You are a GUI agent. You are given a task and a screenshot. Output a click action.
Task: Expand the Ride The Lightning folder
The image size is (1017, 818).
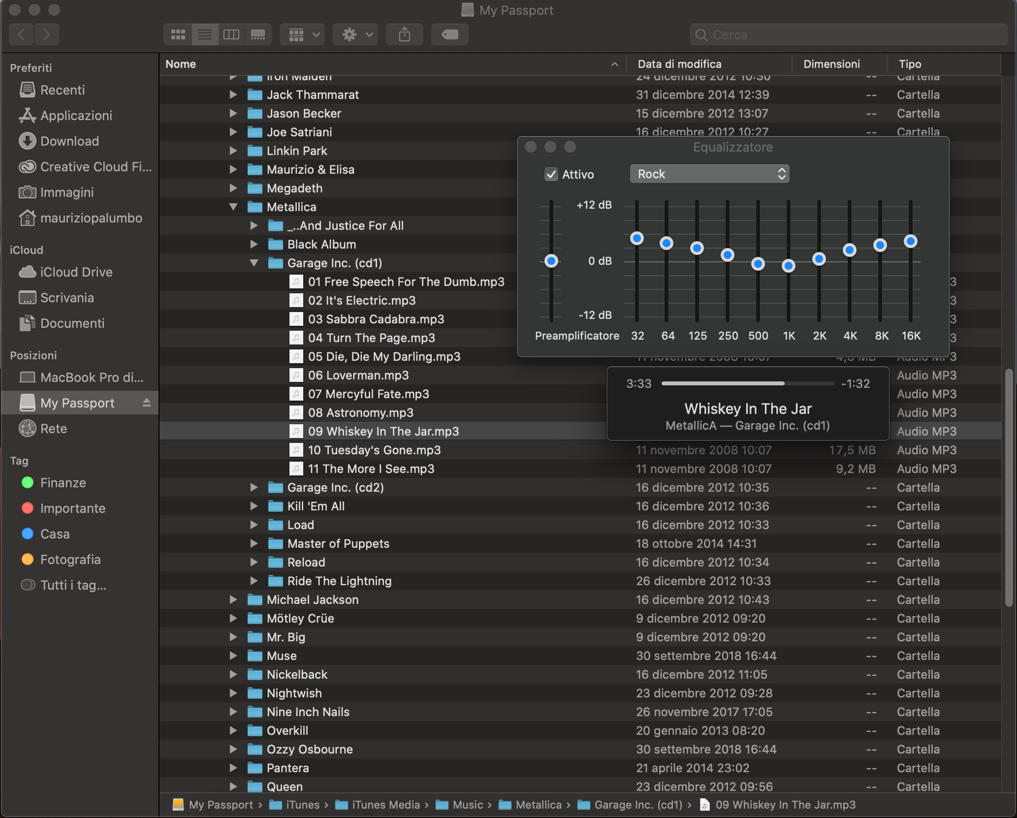[254, 581]
